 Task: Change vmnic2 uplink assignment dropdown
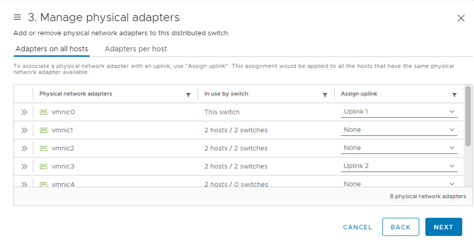pyautogui.click(x=399, y=148)
